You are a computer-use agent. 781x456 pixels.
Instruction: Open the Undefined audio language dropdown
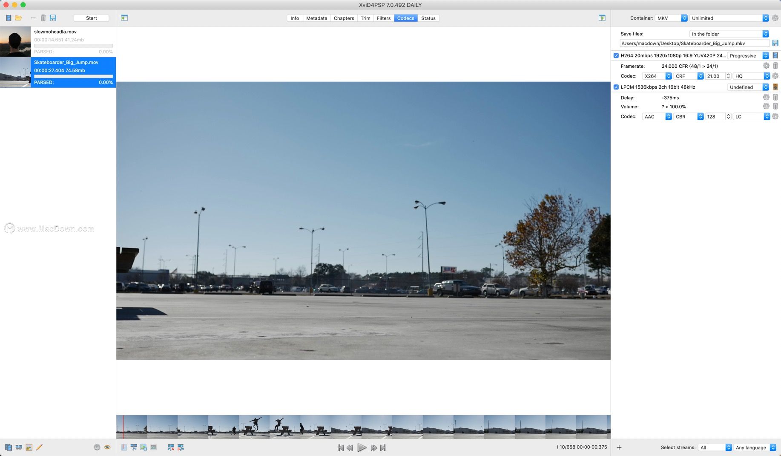pyautogui.click(x=748, y=87)
